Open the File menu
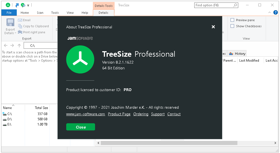This screenshot has height=153, width=280. click(9, 13)
